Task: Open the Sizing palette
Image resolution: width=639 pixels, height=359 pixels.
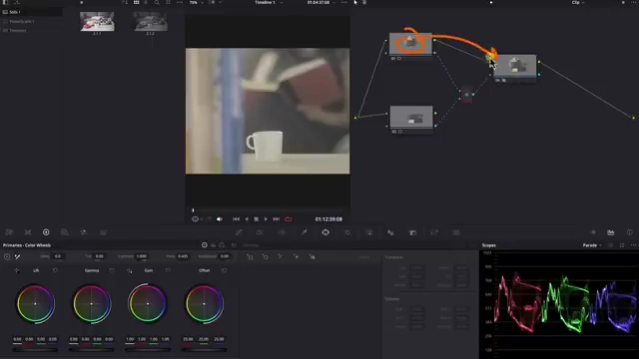Action: [434, 232]
